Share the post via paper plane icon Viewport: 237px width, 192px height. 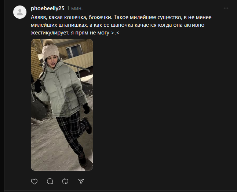click(x=81, y=181)
